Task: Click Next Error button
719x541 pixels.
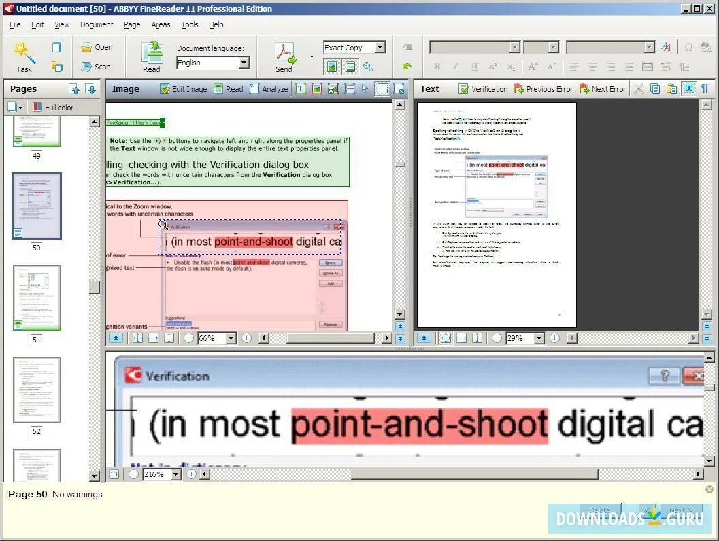Action: tap(603, 89)
